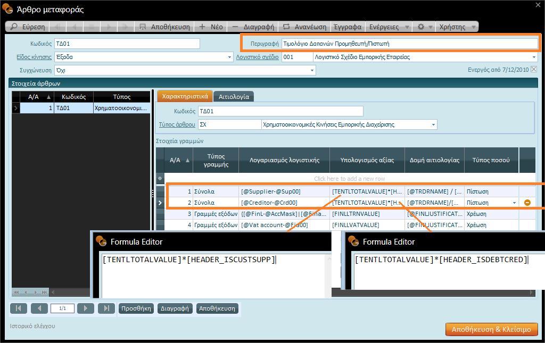This screenshot has height=343, width=545.
Task: Follow the Λογιστικό σχέδιο link label
Action: [257, 57]
